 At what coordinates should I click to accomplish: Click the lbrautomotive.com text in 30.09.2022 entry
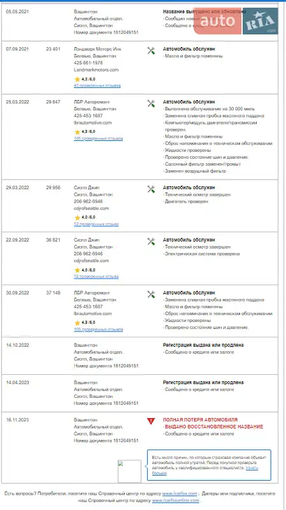pyautogui.click(x=92, y=314)
